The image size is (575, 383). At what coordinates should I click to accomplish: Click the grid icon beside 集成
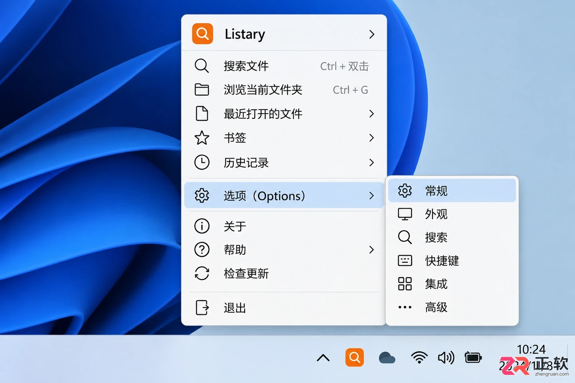405,284
